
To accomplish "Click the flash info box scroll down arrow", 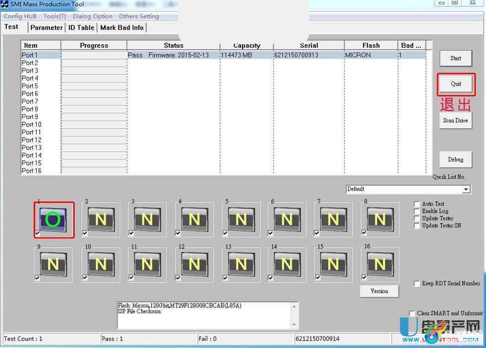I will [294, 325].
